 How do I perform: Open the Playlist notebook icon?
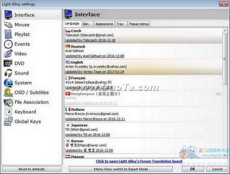[8, 34]
